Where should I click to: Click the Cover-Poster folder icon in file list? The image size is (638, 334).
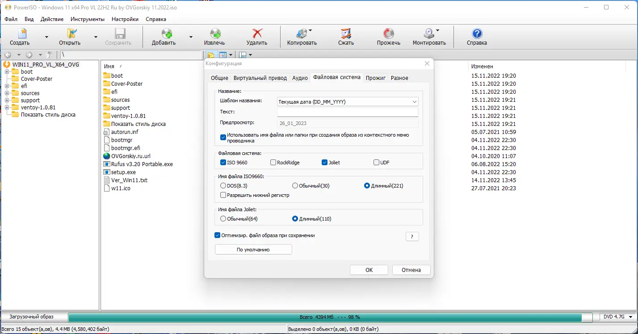tap(106, 83)
